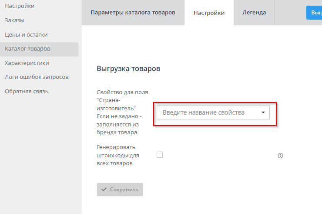Go to Заказы in the sidebar
The width and height of the screenshot is (322, 214).
(14, 20)
